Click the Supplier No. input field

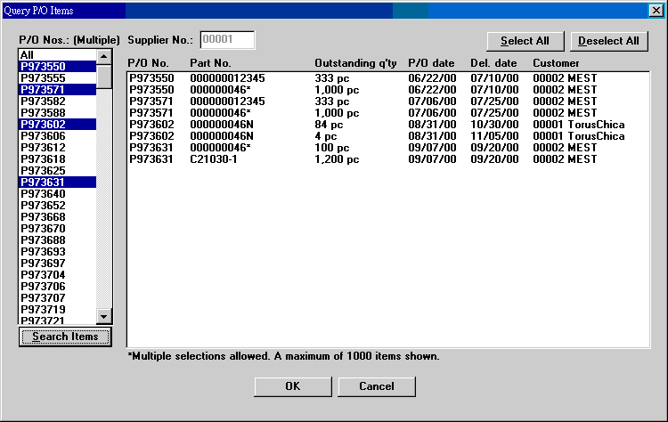pos(227,40)
